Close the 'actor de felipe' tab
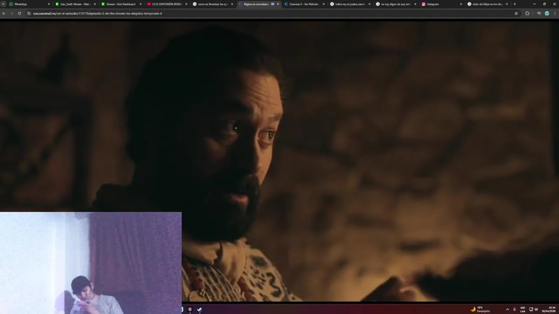The height and width of the screenshot is (314, 559). pos(507,4)
